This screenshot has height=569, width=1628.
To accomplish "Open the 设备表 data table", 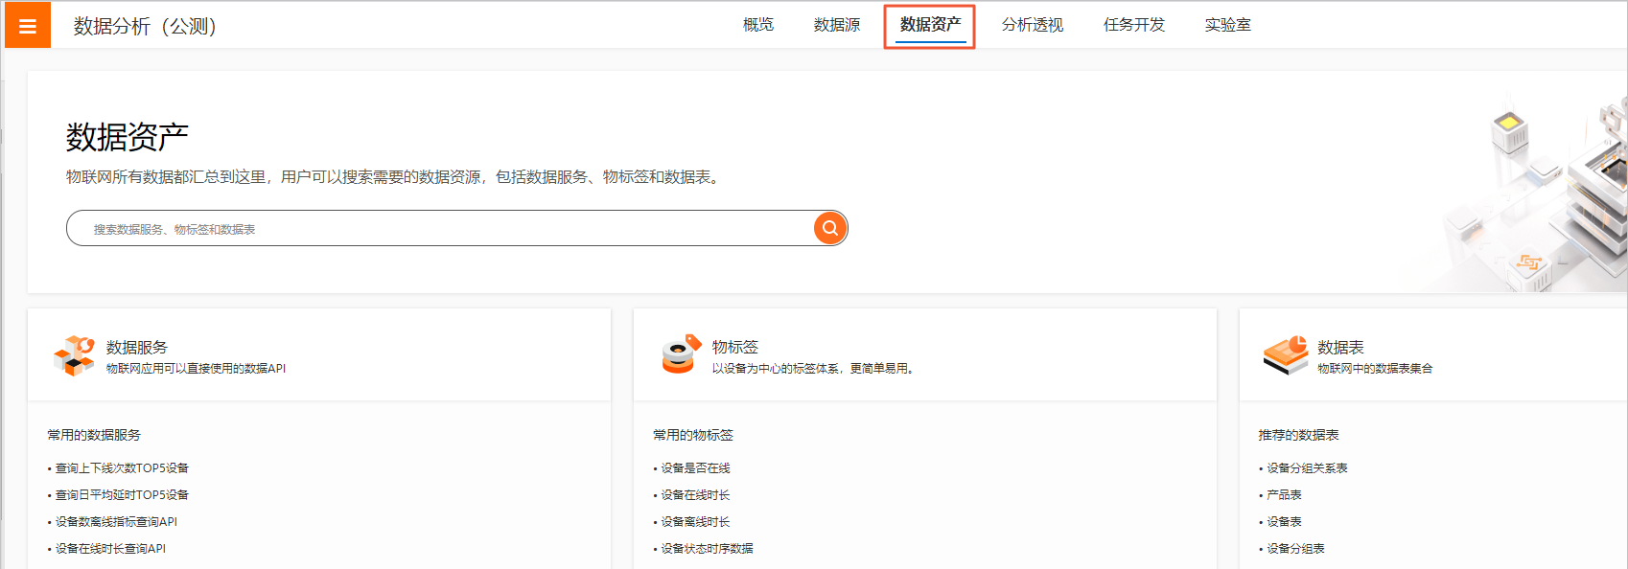I will 1284,522.
